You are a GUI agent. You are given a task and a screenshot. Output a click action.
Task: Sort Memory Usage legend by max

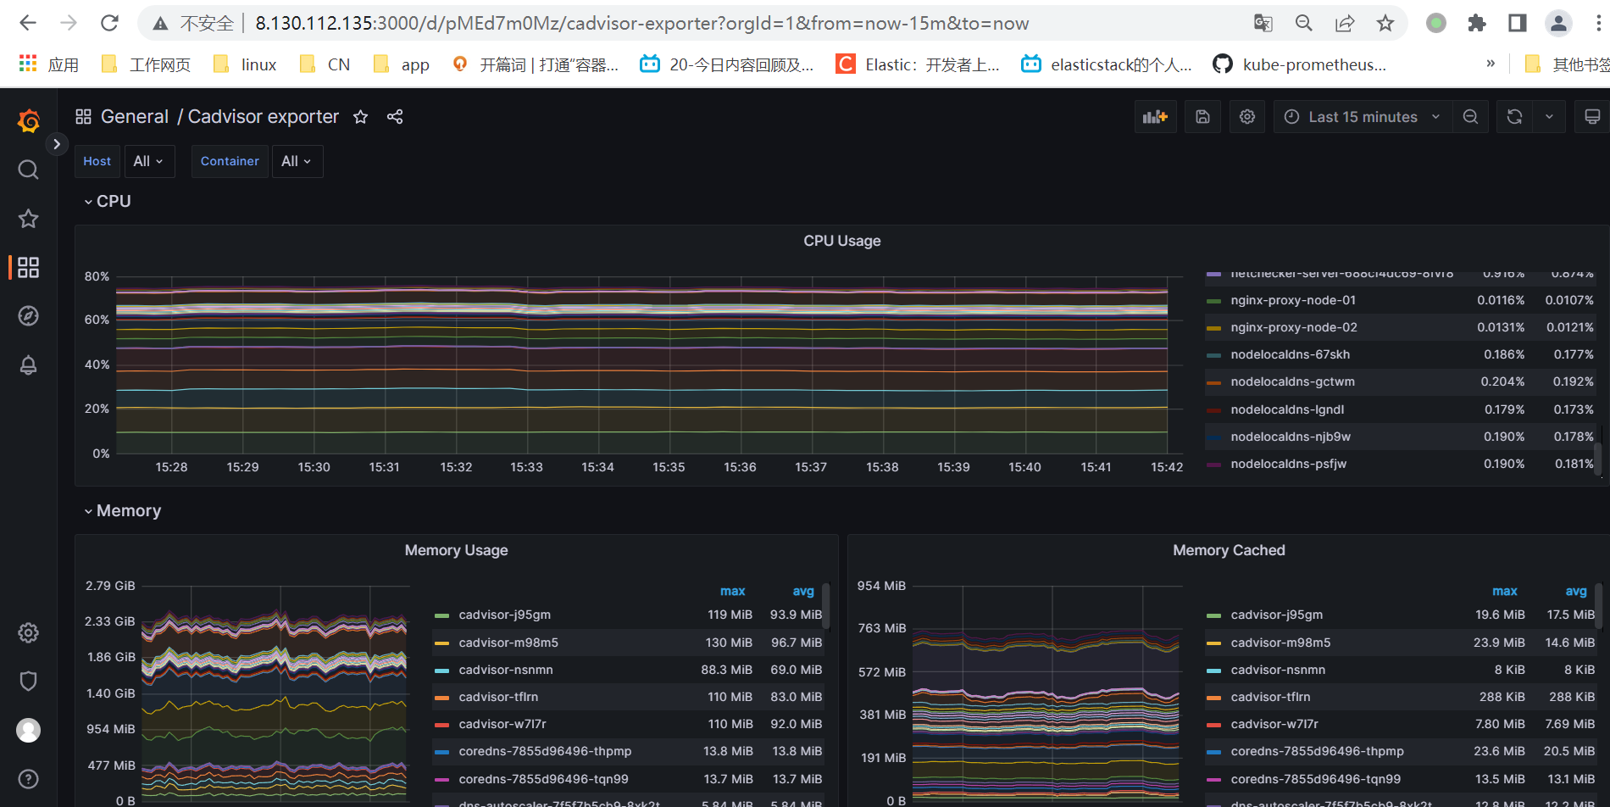point(732,591)
